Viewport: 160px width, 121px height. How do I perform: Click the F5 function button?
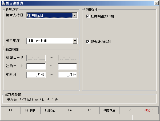coord(90,110)
